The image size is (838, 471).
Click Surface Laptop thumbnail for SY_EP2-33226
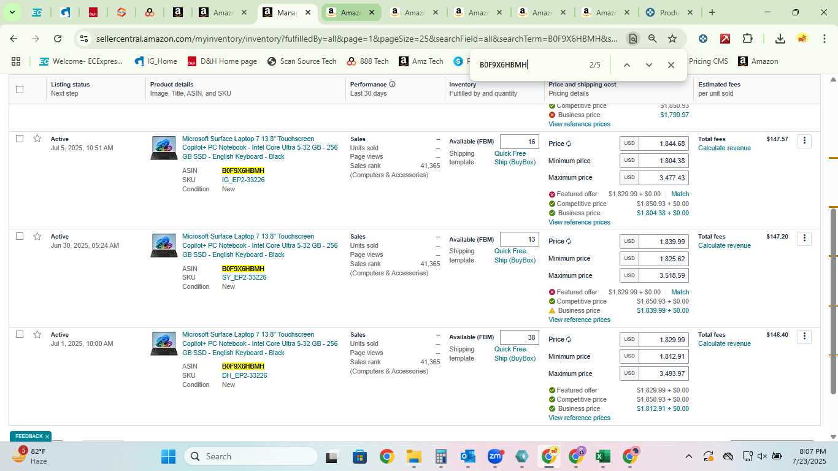(164, 245)
